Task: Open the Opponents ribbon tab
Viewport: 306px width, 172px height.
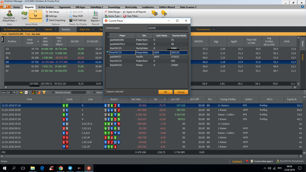Action: tap(65, 7)
